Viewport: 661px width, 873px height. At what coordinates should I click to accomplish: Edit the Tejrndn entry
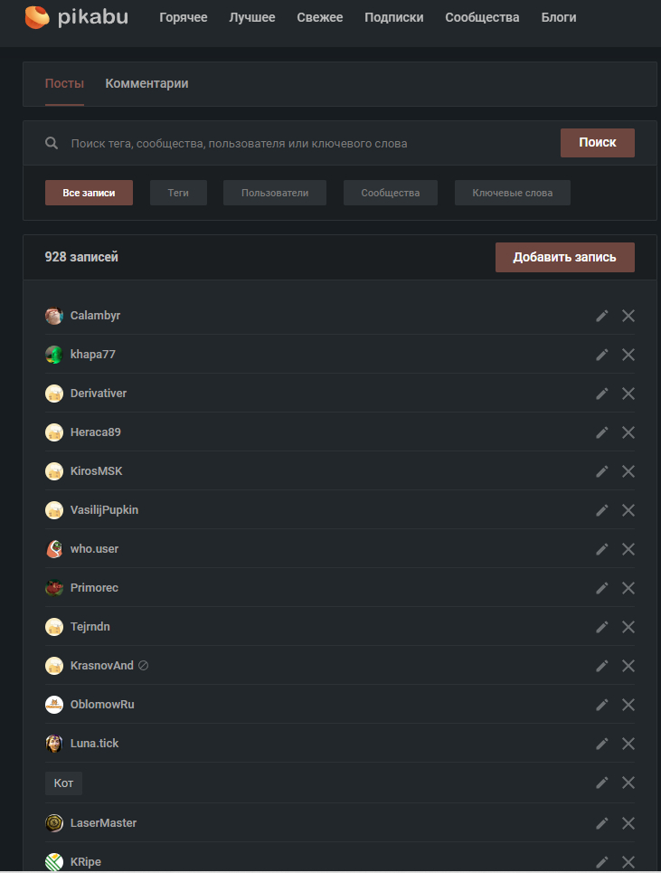601,628
